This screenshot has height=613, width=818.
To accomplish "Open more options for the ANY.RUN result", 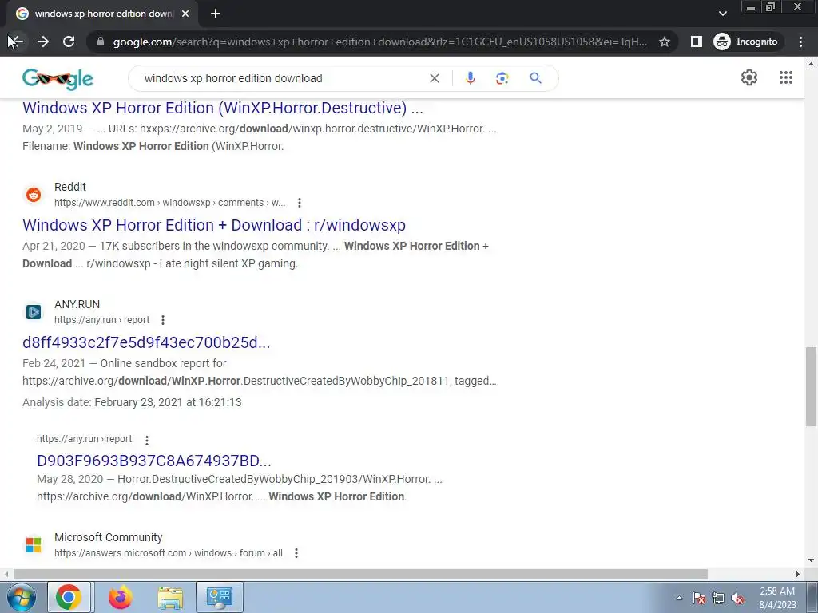I will 163,320.
